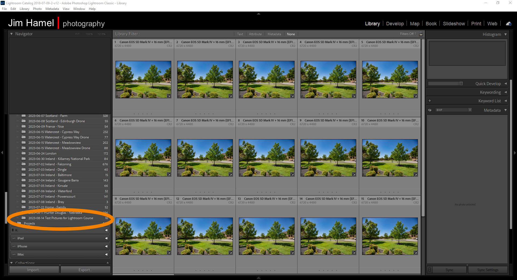This screenshot has height=280, width=517.
Task: Switch to the Develop module
Action: coord(395,24)
